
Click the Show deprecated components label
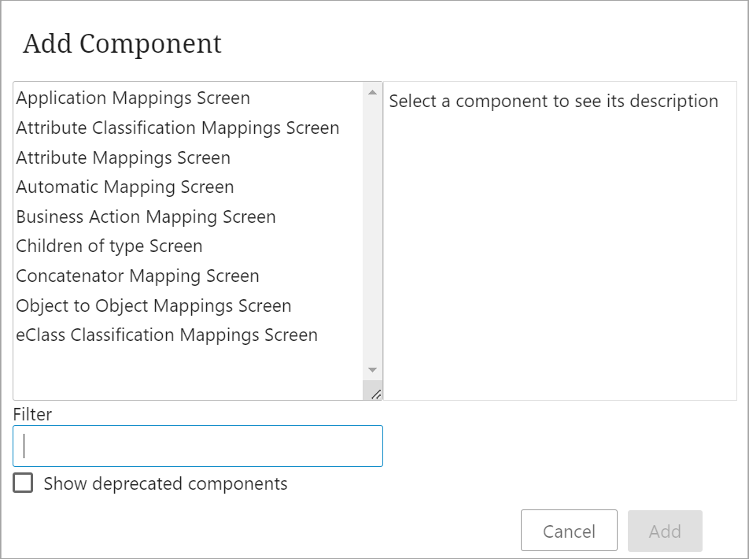point(165,484)
